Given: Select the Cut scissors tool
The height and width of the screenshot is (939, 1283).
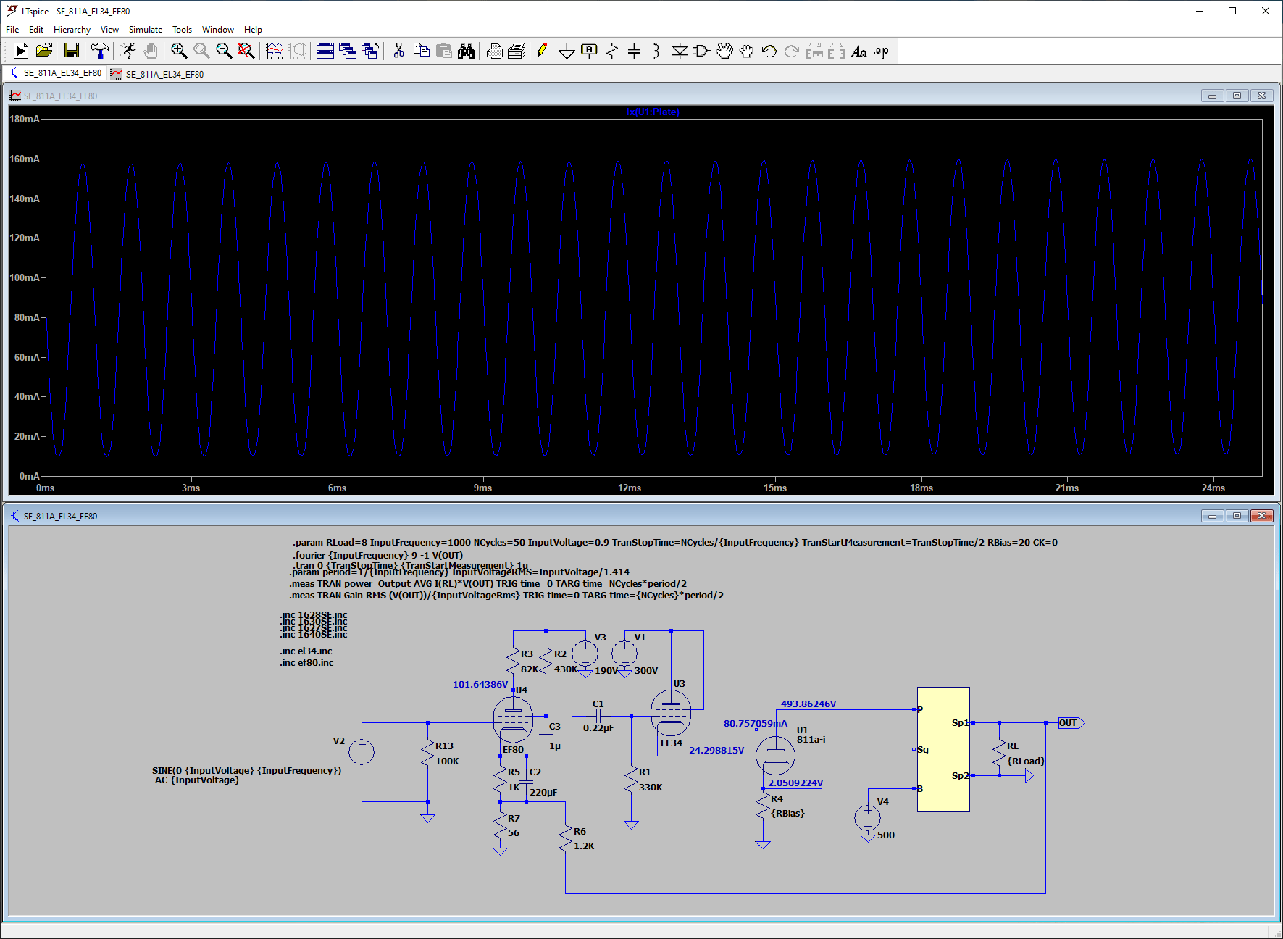Looking at the screenshot, I should coord(398,51).
